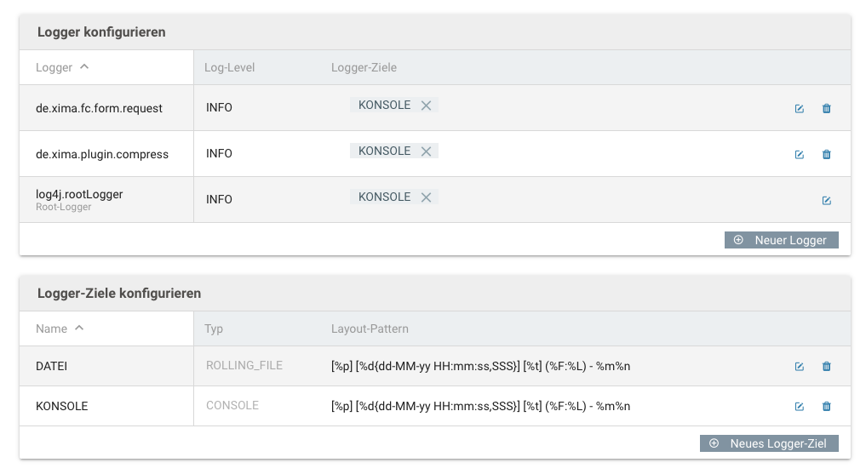Viewport: 866px width, 474px height.
Task: Sort logger targets by Name column arrow
Action: pyautogui.click(x=79, y=328)
